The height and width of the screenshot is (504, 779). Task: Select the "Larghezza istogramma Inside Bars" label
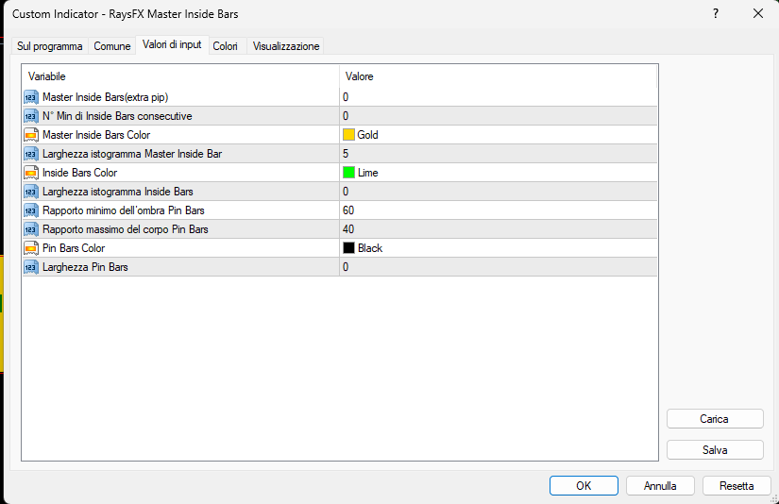point(118,192)
